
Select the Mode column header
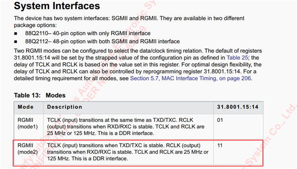point(26,107)
